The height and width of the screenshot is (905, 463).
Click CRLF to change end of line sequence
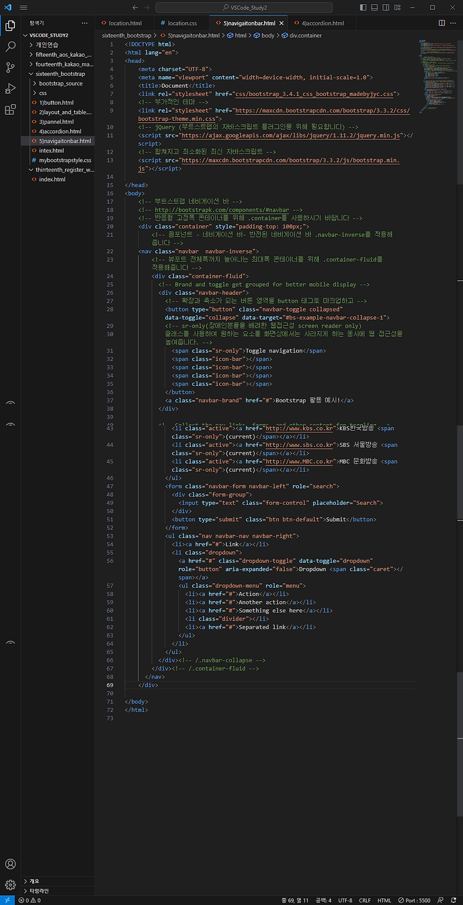tap(365, 900)
